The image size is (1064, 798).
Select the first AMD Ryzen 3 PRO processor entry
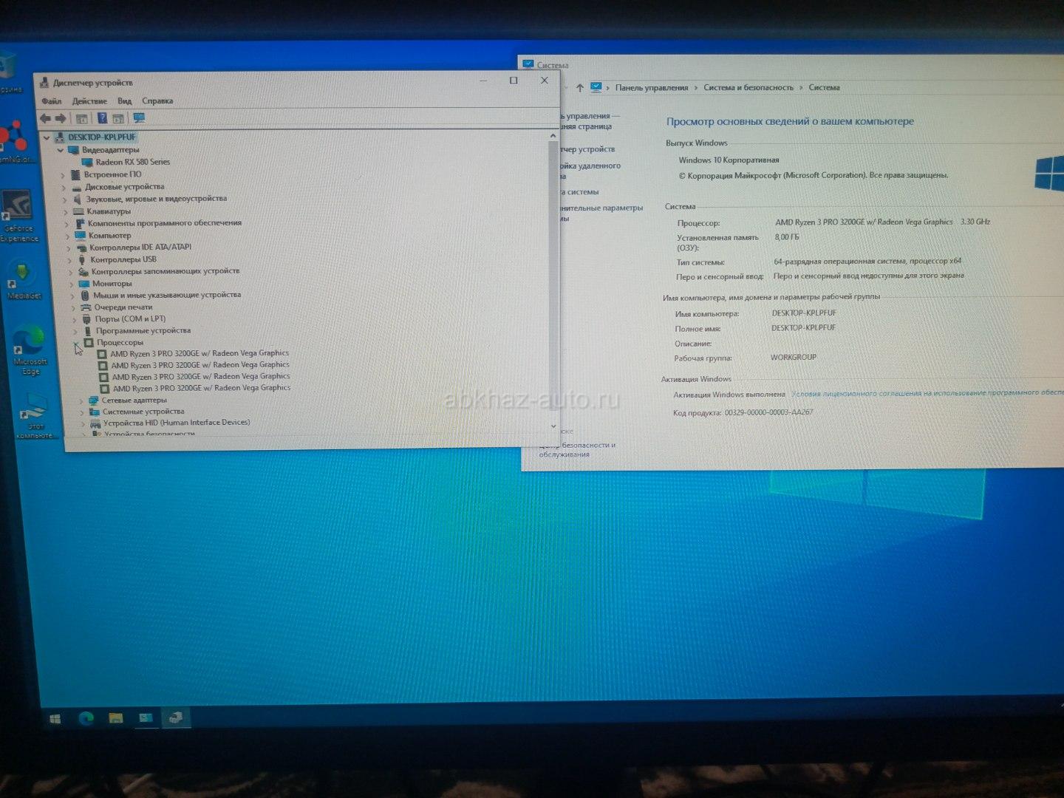199,353
